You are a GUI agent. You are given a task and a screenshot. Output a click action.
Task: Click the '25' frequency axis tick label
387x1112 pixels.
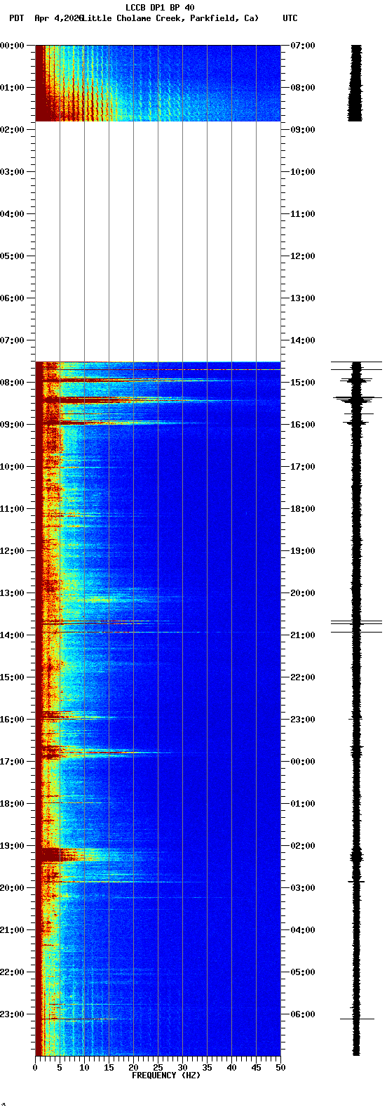(158, 1068)
